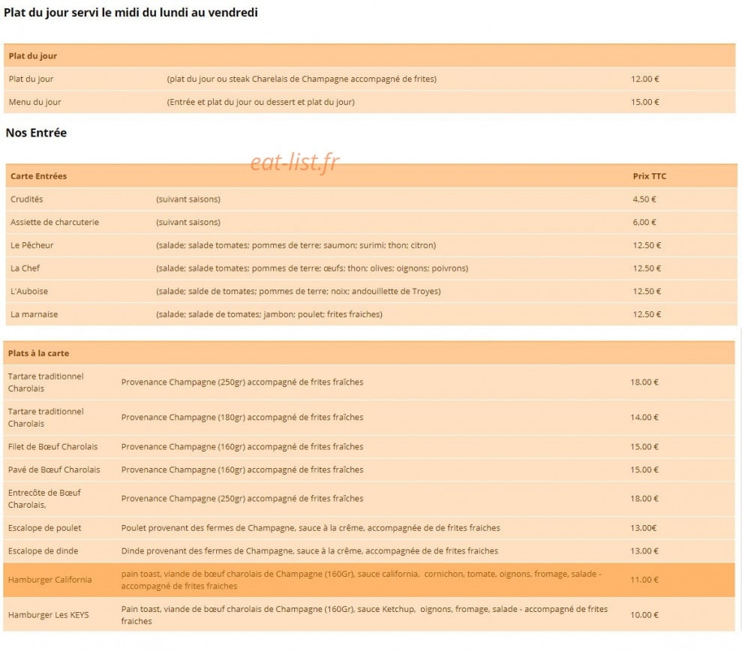
Task: Click the 12.00 € price of Plat du jour
Action: (644, 79)
